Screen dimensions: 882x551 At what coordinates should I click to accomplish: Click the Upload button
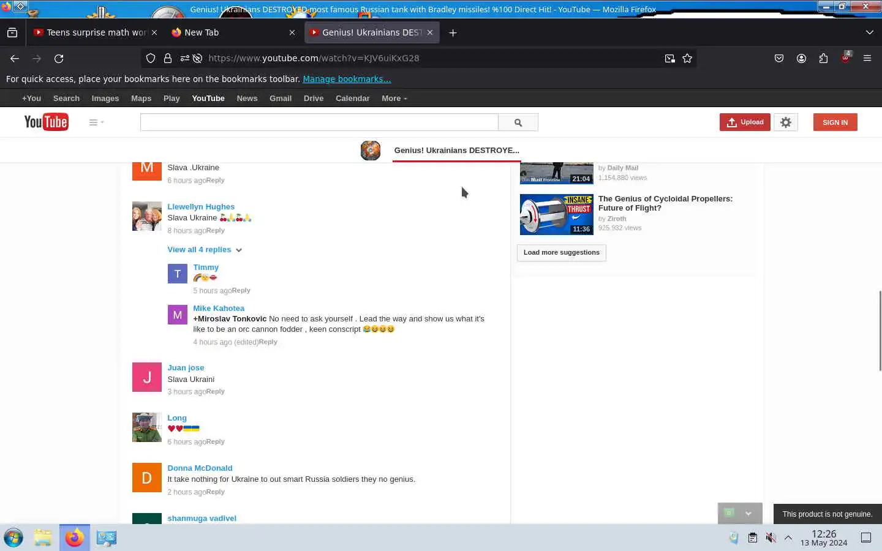click(745, 122)
